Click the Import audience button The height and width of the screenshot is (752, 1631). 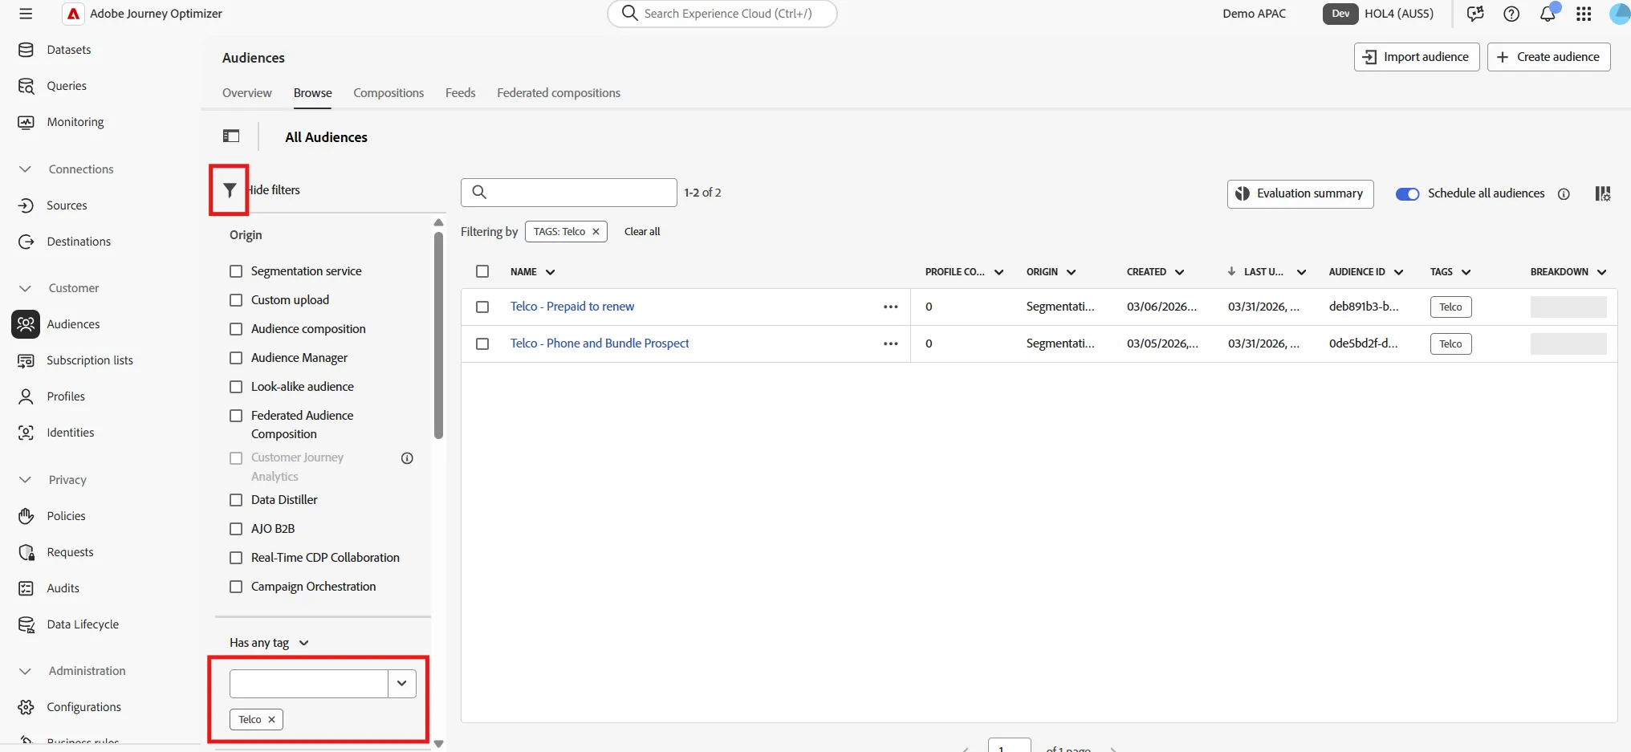pos(1417,57)
